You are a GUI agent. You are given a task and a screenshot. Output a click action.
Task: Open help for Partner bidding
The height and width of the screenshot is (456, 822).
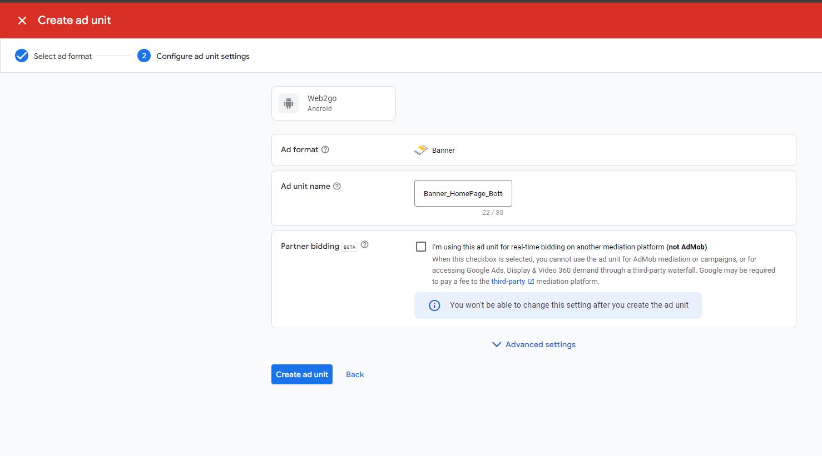tap(365, 244)
